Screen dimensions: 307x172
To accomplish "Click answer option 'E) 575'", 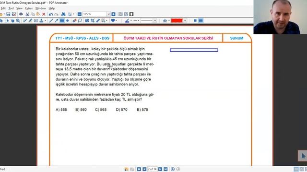I will tap(142, 109).
